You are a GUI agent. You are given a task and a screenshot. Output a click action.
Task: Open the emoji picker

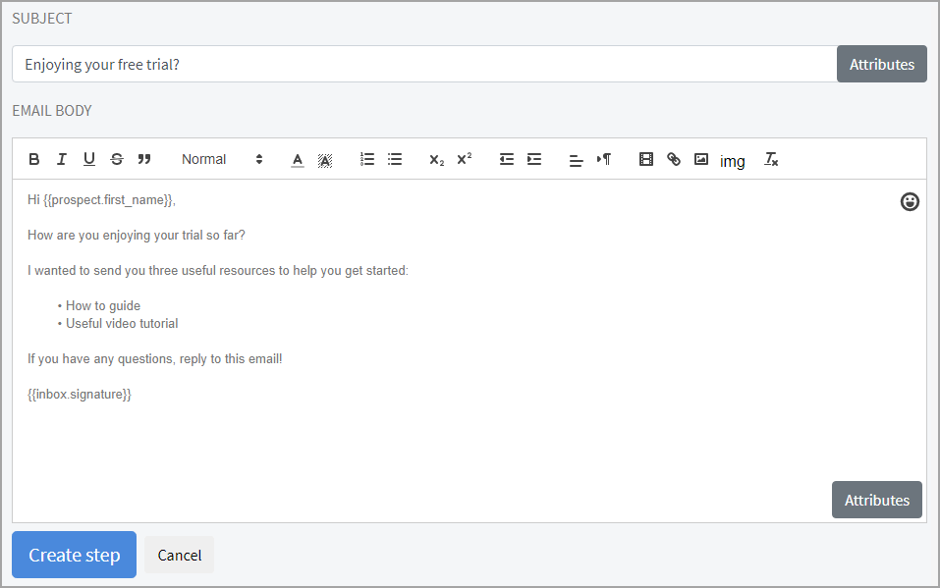(910, 202)
